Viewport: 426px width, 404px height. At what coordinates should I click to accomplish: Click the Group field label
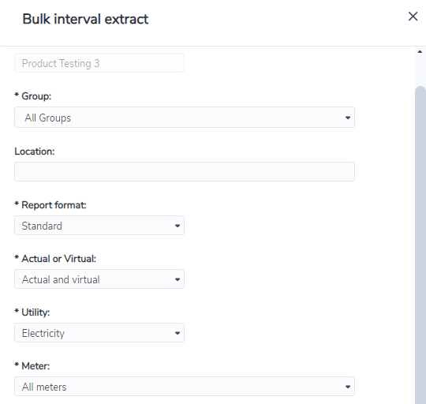click(33, 96)
